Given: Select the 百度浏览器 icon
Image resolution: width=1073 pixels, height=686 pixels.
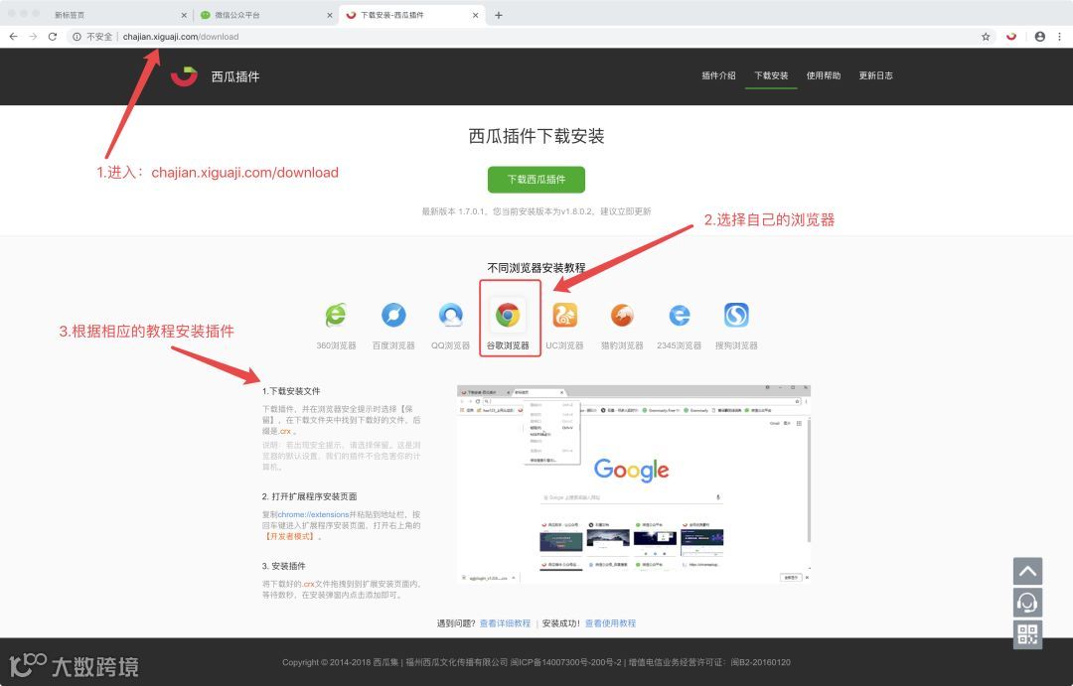Looking at the screenshot, I should point(393,316).
